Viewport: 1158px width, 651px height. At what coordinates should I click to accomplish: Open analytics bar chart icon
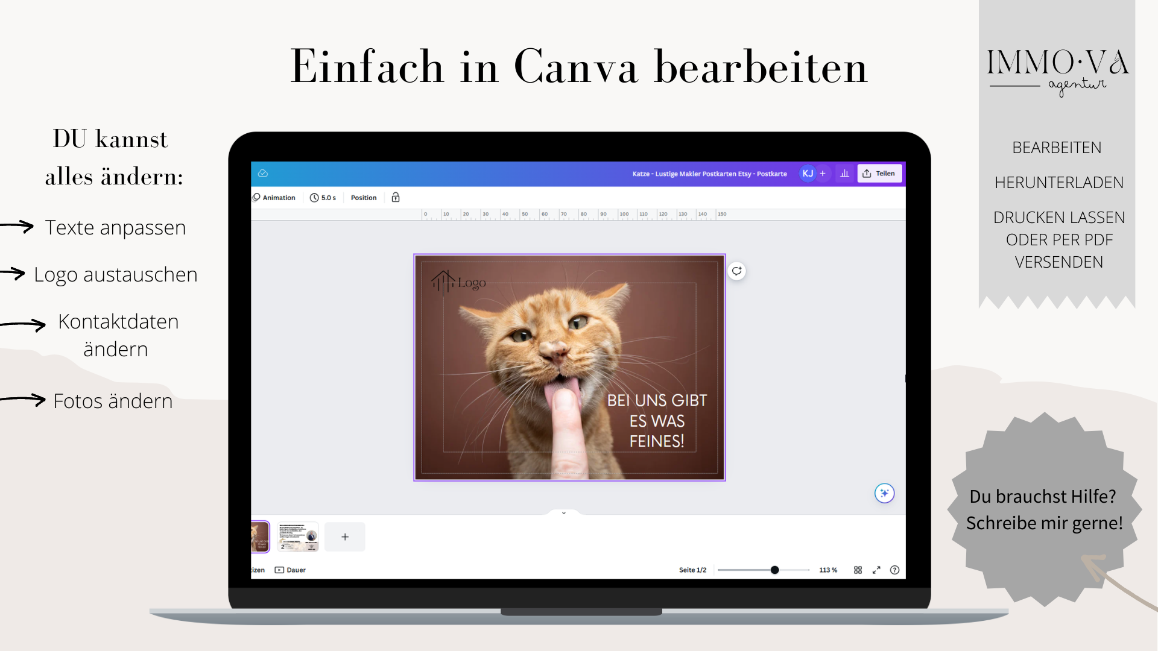click(844, 174)
